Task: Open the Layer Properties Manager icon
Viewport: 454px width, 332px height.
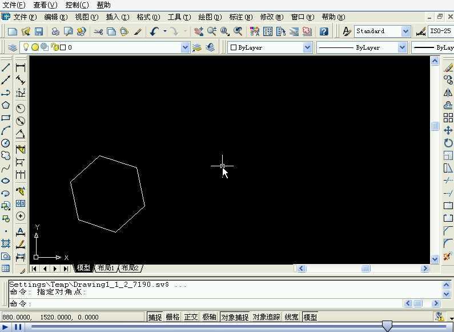Action: pos(13,47)
